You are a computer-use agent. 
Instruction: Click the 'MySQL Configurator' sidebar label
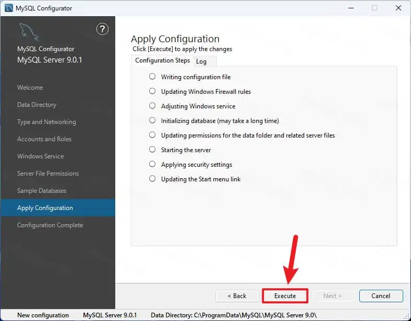[45, 49]
